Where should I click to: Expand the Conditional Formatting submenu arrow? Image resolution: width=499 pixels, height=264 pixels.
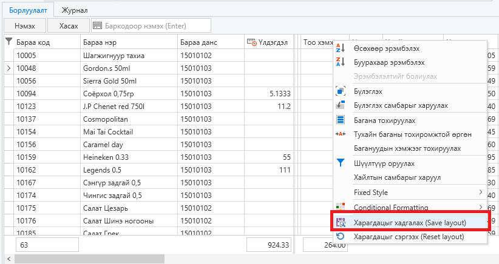coord(481,207)
